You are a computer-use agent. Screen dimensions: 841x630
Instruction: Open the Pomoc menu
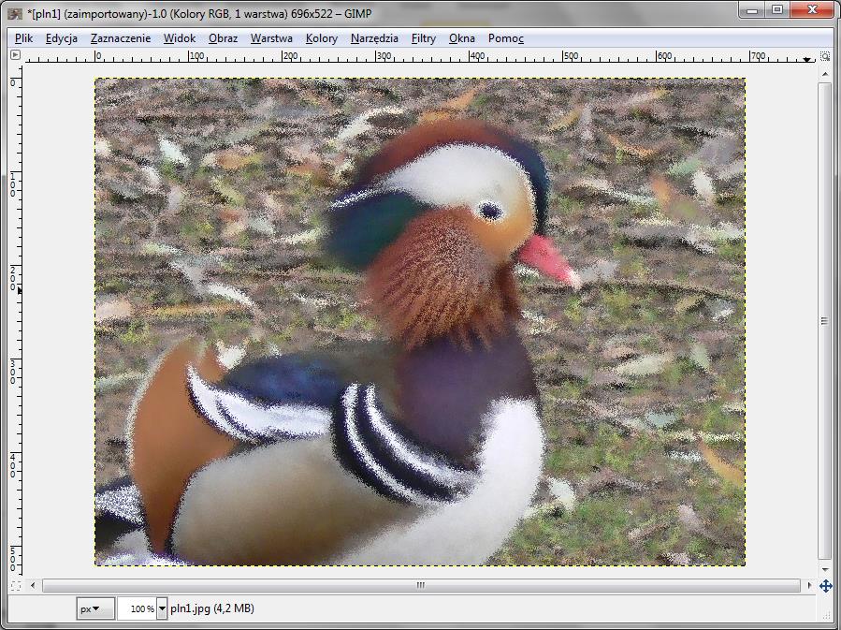[x=506, y=38]
